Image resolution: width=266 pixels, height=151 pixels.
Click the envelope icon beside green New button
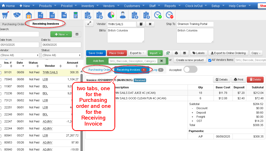77,34
